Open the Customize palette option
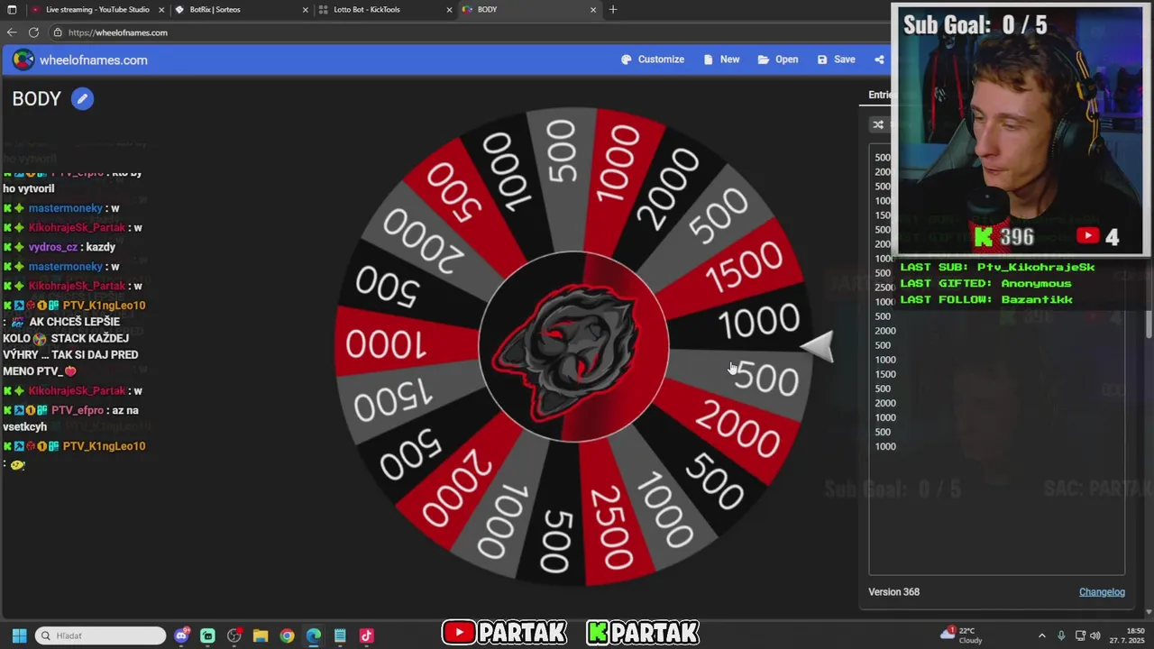The image size is (1154, 649). (653, 59)
